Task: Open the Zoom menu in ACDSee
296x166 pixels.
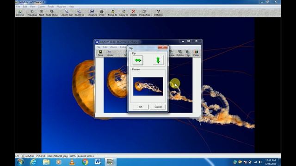Action: 41,6
